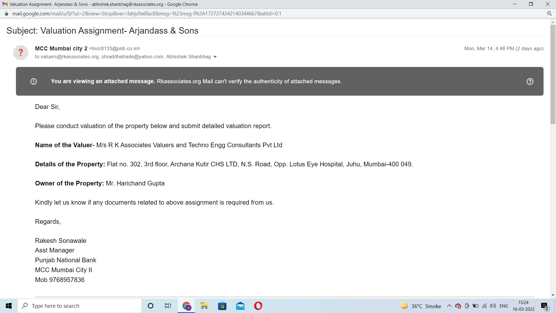556x313 pixels.
Task: Click the warning info icon in banner
Action: [34, 81]
